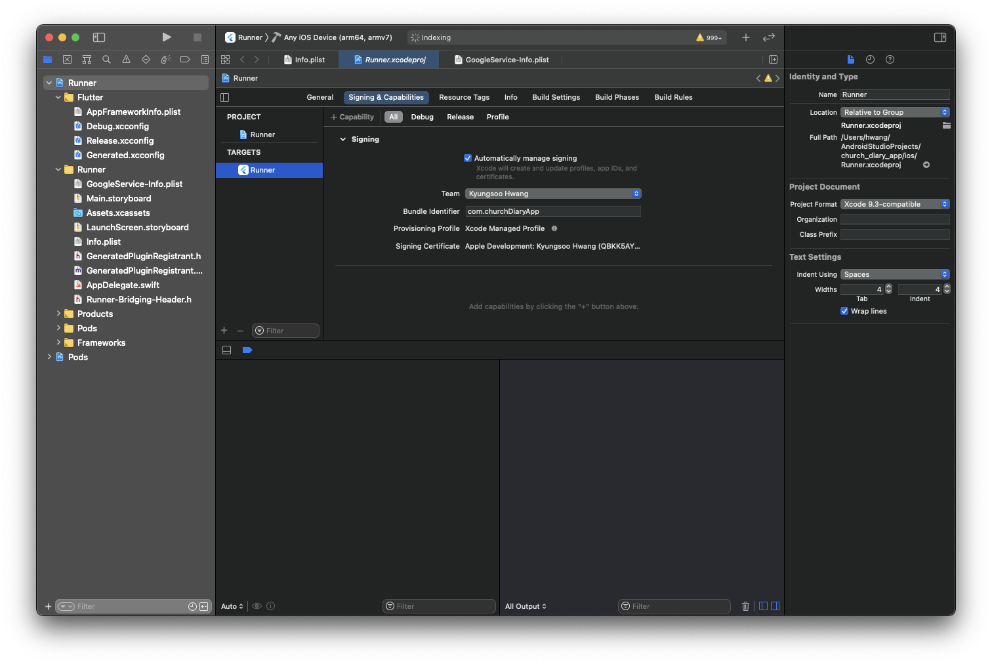Hide the project and targets list
Image resolution: width=992 pixels, height=664 pixels.
click(225, 97)
